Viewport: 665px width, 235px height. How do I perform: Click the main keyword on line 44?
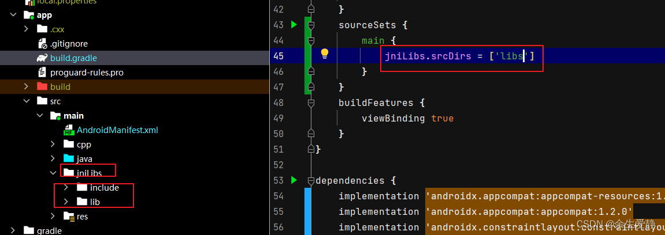373,40
